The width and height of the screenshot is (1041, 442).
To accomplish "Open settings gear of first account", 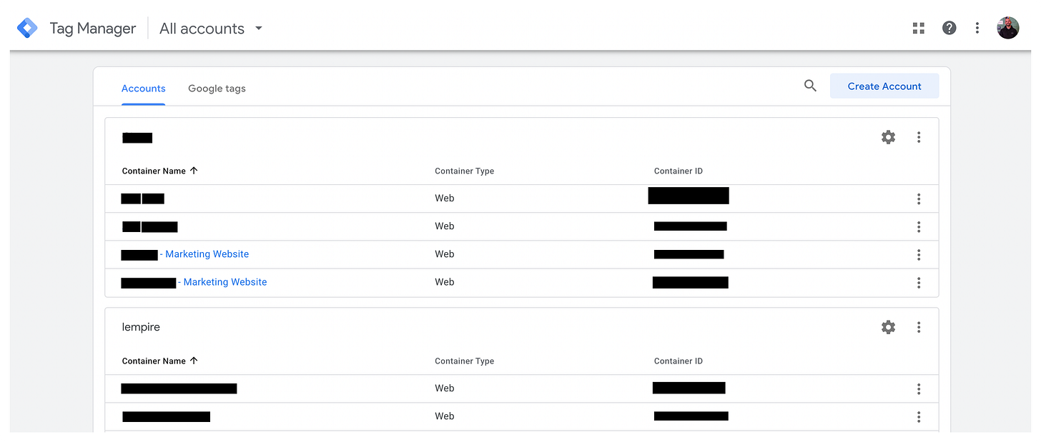I will [x=888, y=137].
